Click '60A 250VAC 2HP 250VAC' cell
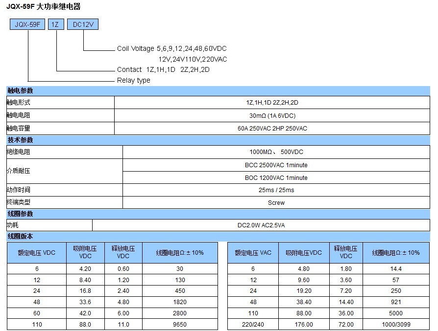This screenshot has height=331, width=438. click(x=272, y=128)
